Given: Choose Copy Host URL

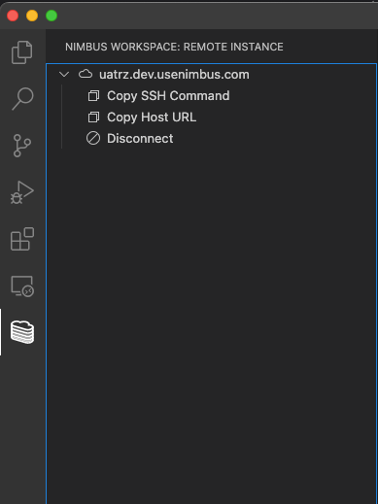Looking at the screenshot, I should coord(152,118).
